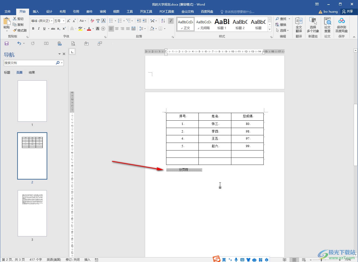Apply character border icon
Viewport: 358px width, 262px height.
[x=103, y=21]
